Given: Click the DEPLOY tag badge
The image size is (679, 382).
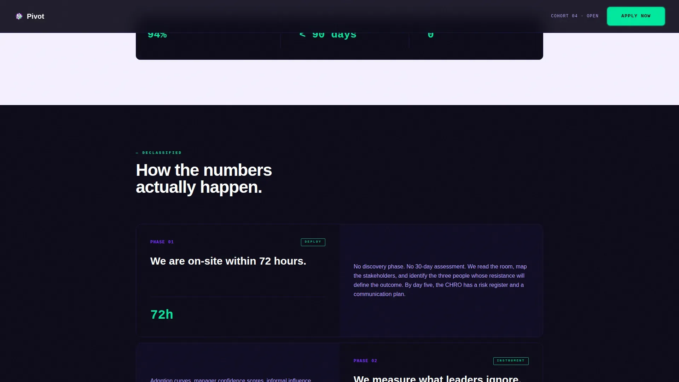Looking at the screenshot, I should pyautogui.click(x=313, y=242).
